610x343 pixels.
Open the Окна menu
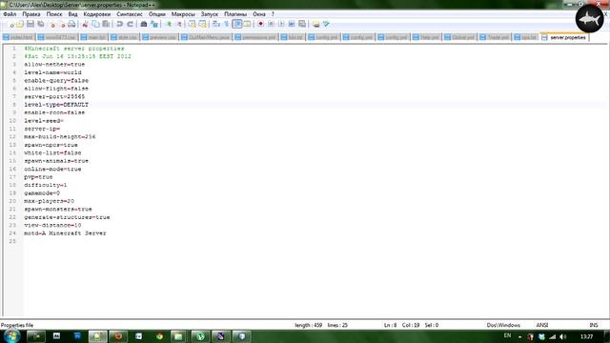click(x=259, y=14)
